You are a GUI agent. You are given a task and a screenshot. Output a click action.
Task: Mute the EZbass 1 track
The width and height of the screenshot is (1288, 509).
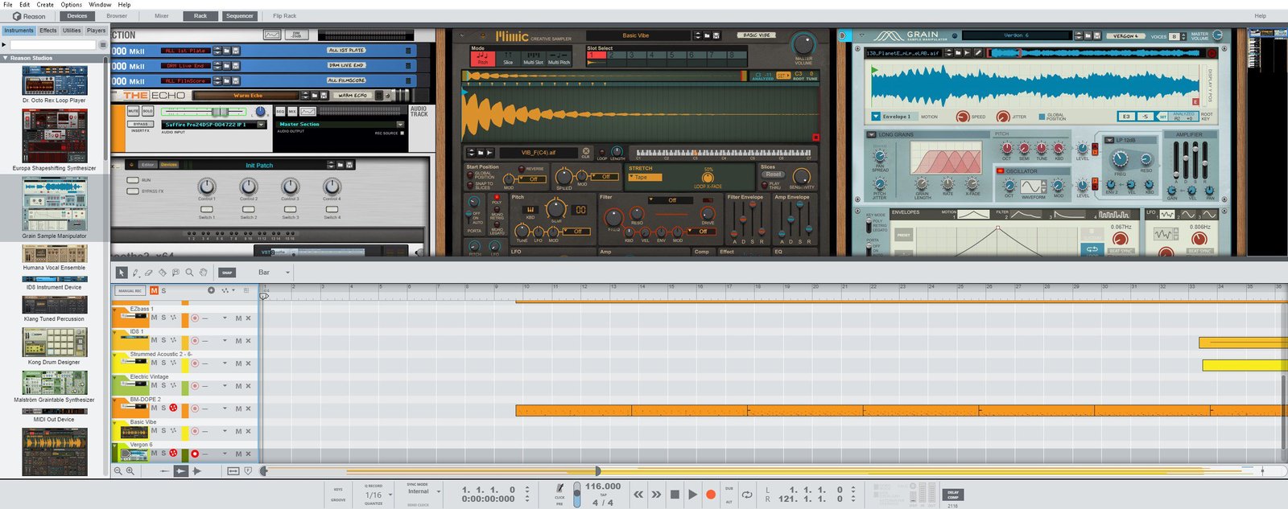[x=155, y=318]
